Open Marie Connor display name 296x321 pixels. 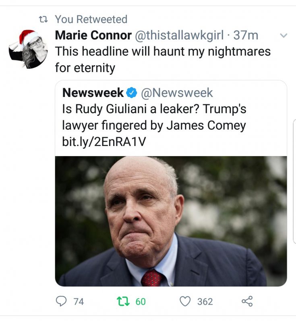point(93,35)
